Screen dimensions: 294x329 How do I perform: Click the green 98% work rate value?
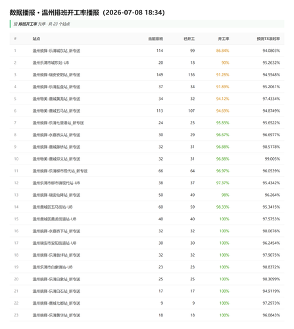[x=225, y=195]
